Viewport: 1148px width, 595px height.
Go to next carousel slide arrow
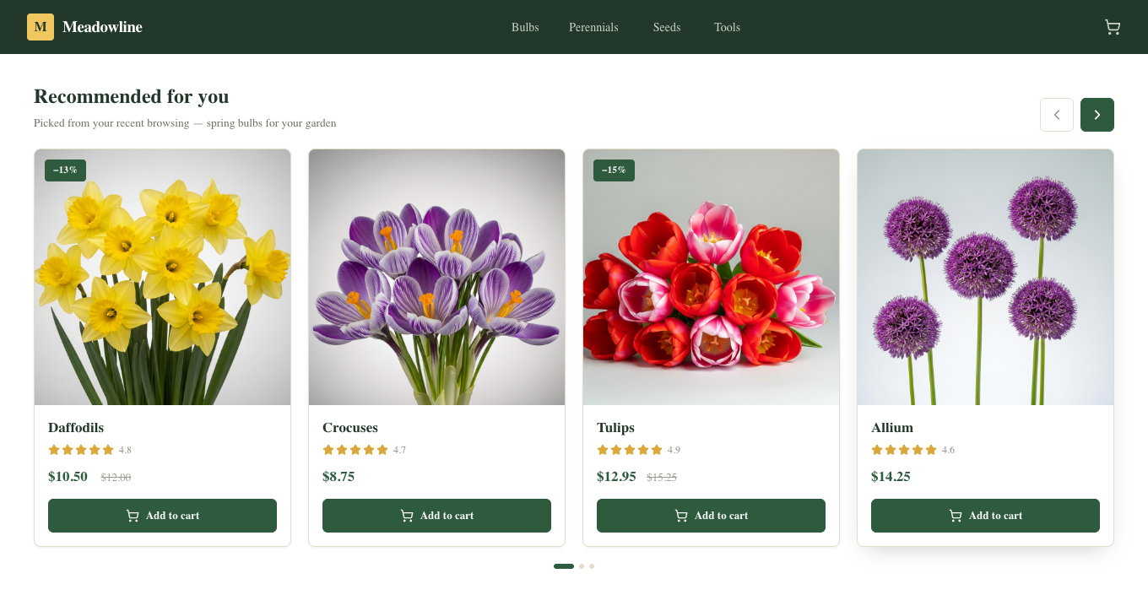(1097, 115)
